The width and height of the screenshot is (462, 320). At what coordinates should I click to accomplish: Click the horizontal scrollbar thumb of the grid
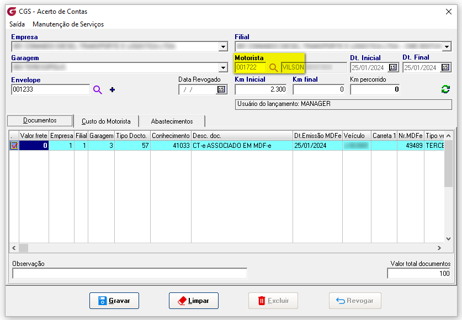tap(24, 248)
